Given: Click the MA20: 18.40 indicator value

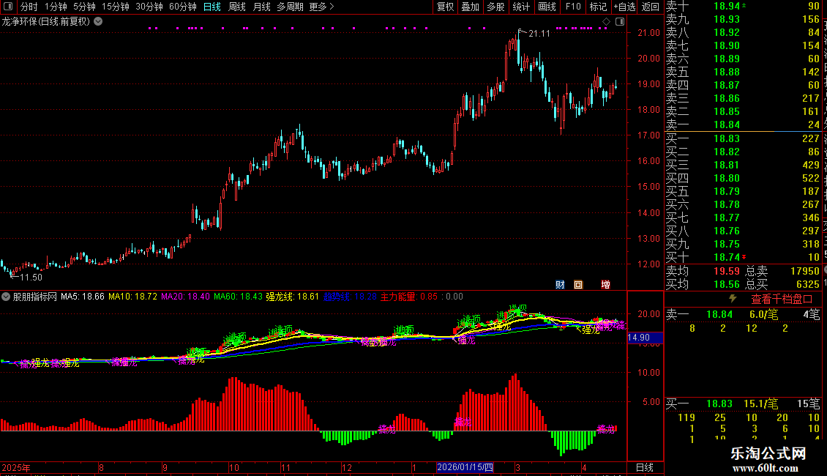Looking at the screenshot, I should (x=186, y=297).
